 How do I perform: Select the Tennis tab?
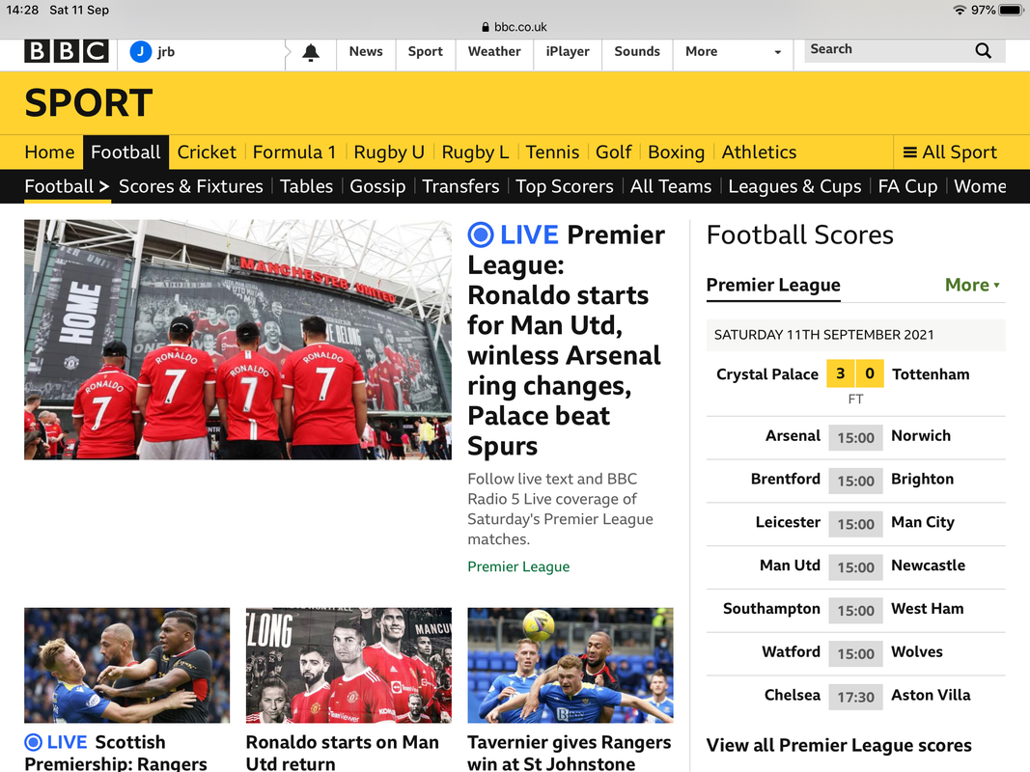click(x=552, y=152)
